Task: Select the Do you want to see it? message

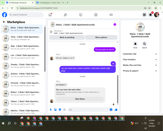Action: click(105, 49)
